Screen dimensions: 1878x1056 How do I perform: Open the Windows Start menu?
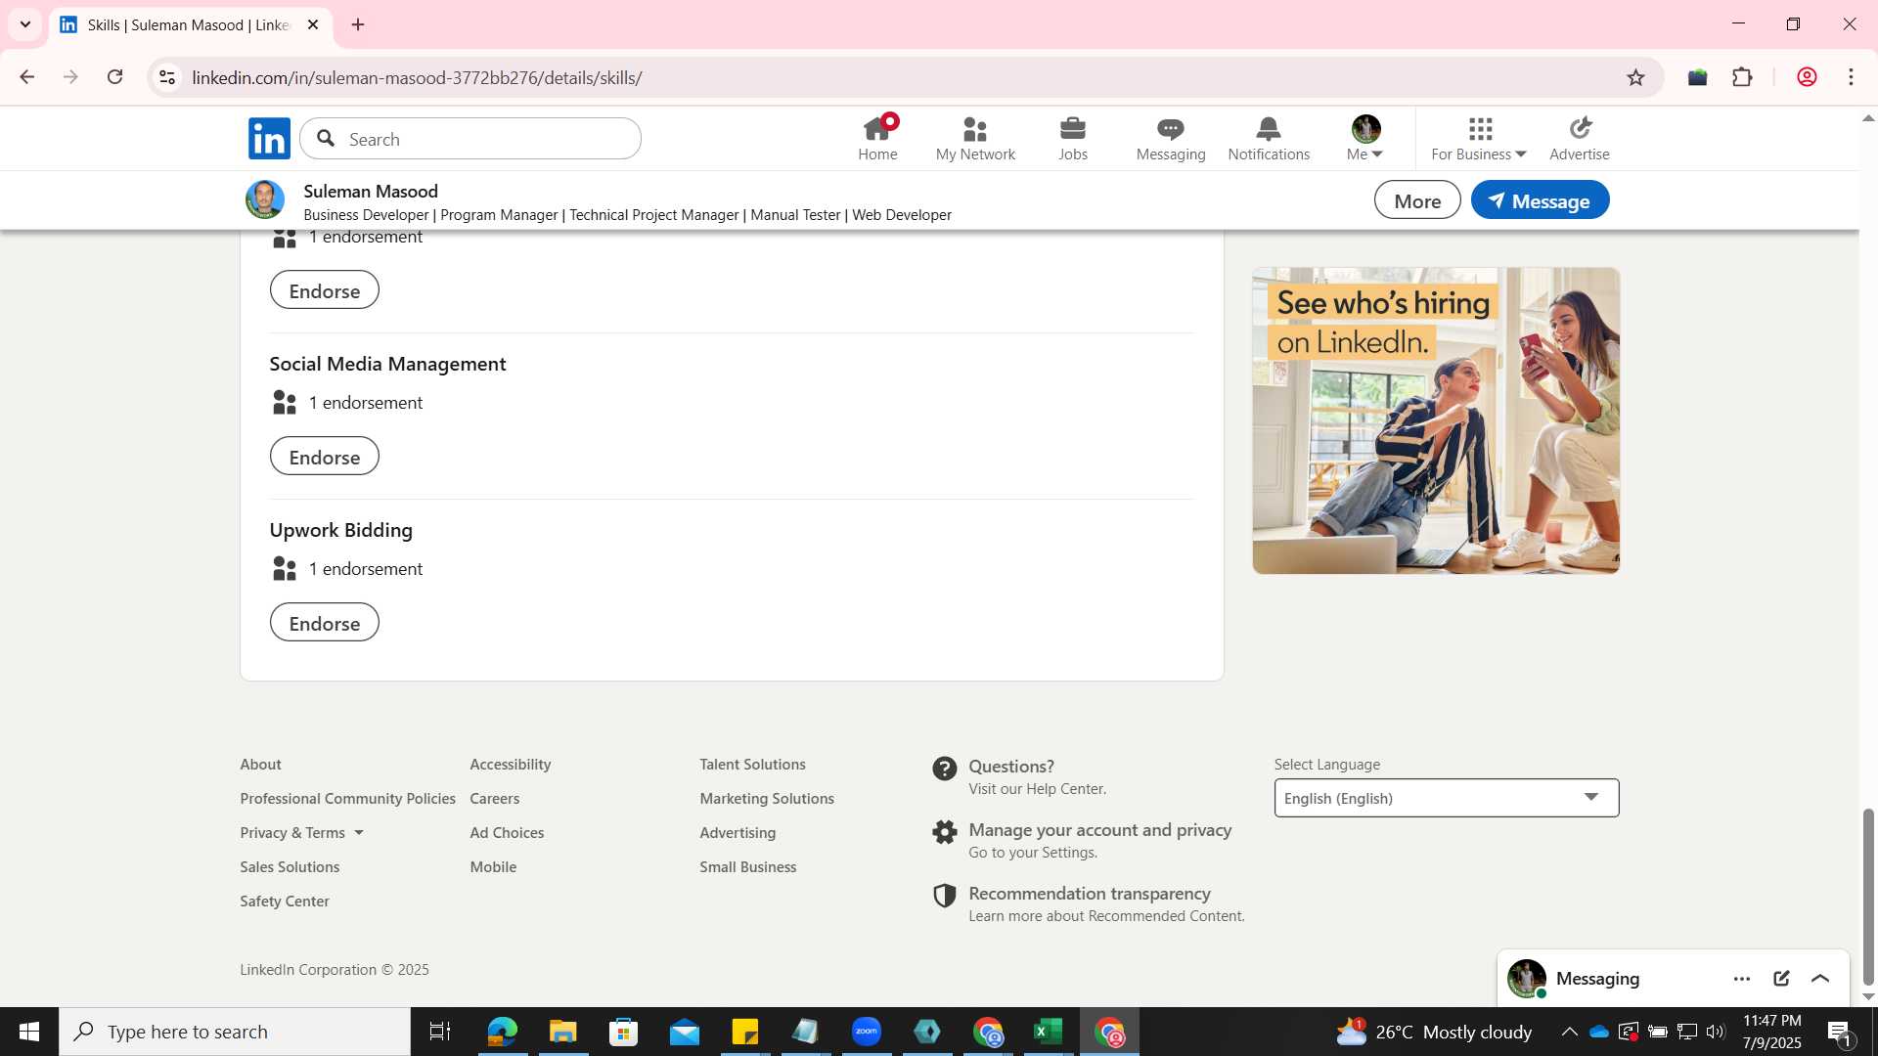[29, 1032]
